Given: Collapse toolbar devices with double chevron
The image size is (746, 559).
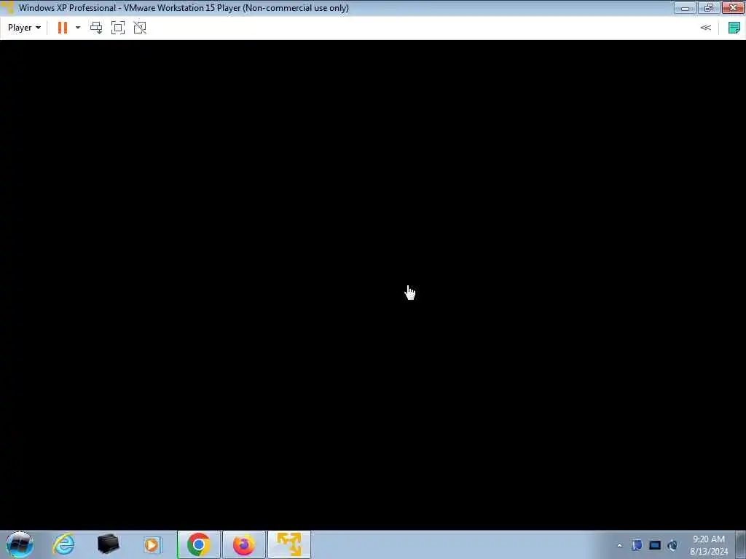Looking at the screenshot, I should 705,28.
